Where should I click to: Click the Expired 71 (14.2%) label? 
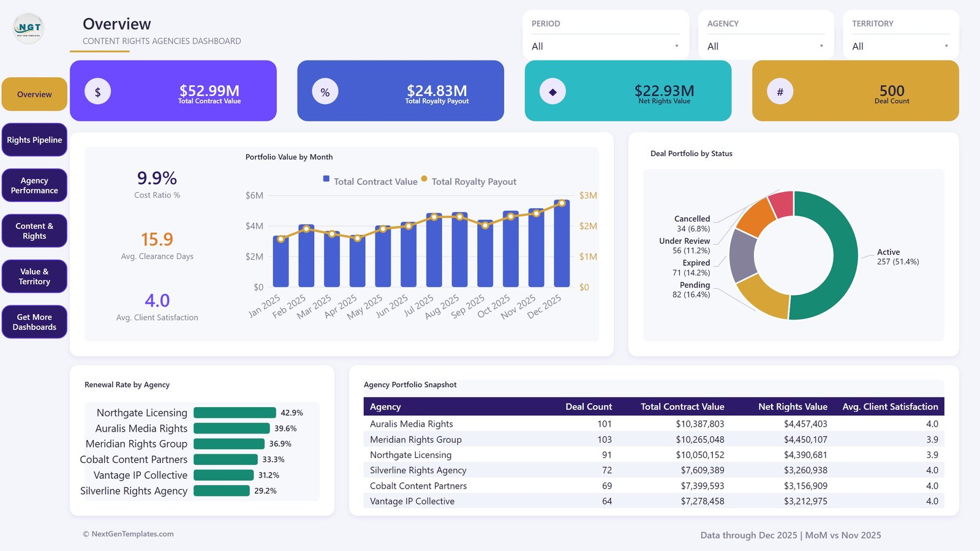pyautogui.click(x=692, y=268)
